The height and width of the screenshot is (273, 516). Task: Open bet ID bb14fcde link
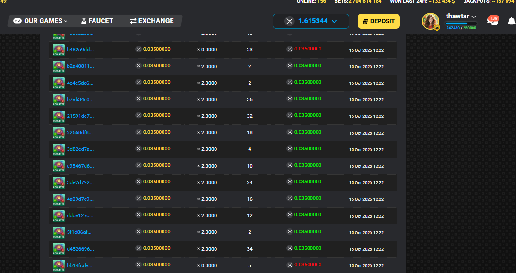[x=80, y=265]
